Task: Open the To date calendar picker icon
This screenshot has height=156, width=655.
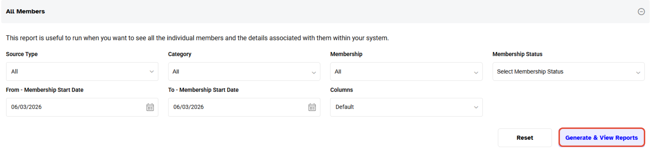Action: click(x=312, y=107)
